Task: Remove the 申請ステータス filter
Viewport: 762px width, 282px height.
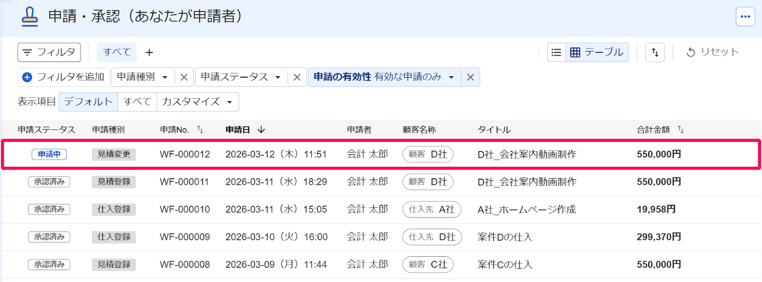Action: click(297, 77)
